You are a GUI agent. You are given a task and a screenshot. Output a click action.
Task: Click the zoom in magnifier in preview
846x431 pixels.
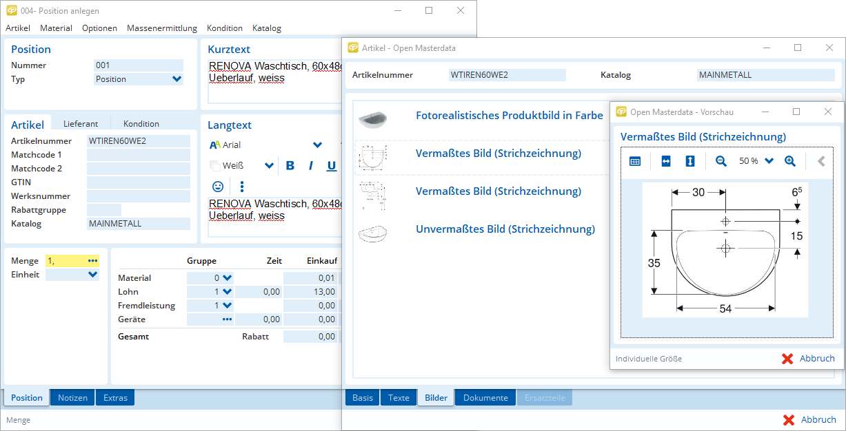click(x=790, y=161)
